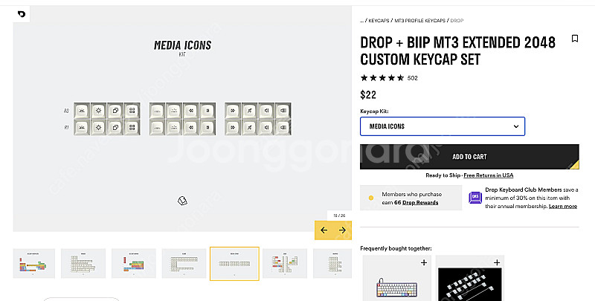595x301 pixels.
Task: Click Learn more about membership
Action: 563,206
